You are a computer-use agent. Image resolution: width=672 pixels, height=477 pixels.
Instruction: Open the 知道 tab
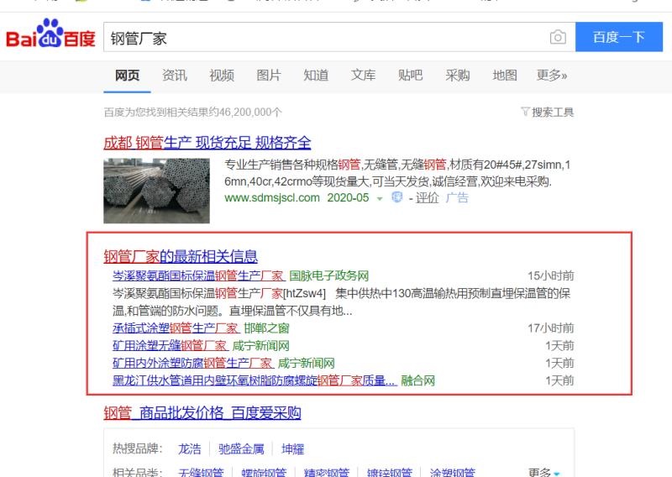coord(316,76)
